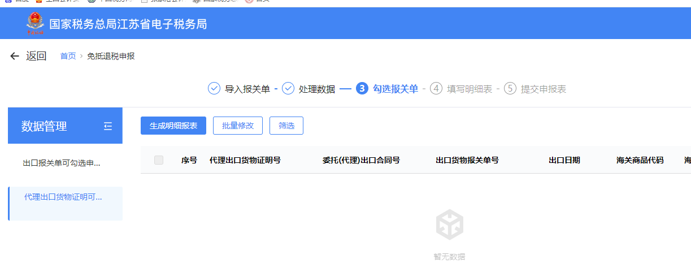This screenshot has width=691, height=267.
Task: Go to 首页 via breadcrumb link
Action: tap(68, 56)
